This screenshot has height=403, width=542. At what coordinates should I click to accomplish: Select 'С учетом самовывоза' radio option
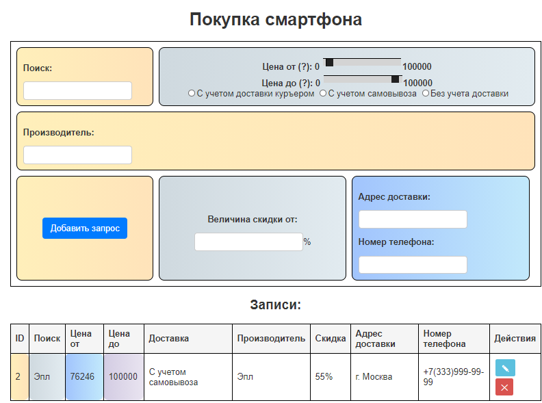323,94
